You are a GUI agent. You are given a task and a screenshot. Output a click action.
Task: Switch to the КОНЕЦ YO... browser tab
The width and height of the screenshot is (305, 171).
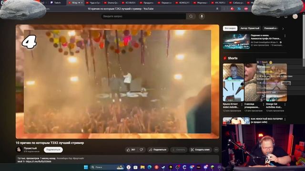[x=183, y=3]
